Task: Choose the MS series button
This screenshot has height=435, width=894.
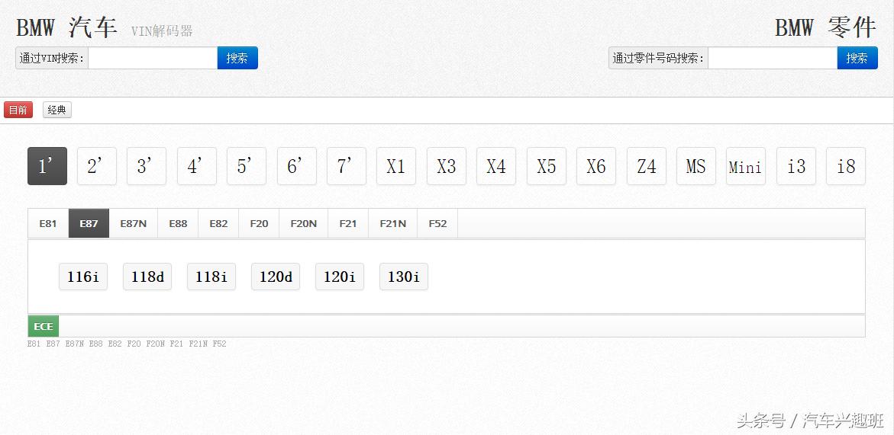Action: coord(696,166)
